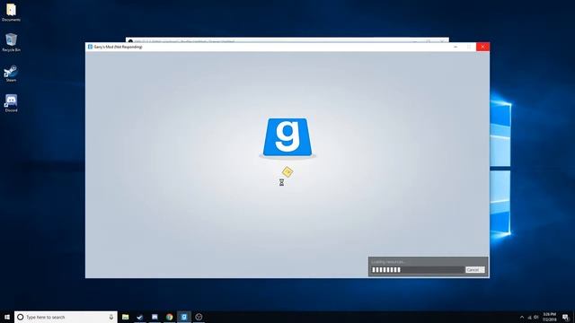The image size is (575, 323).
Task: Click the Garry's Mod title bar icon
Action: pos(90,47)
